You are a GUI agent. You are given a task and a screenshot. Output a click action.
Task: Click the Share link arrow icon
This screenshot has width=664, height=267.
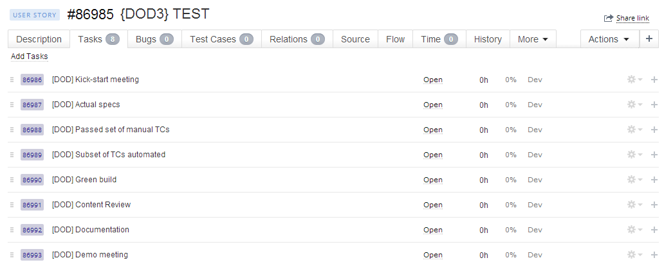608,19
